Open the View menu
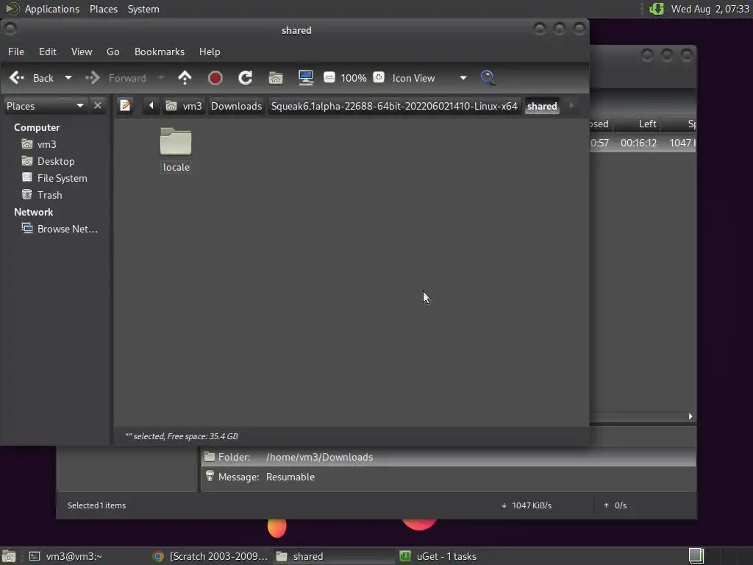 [x=82, y=51]
